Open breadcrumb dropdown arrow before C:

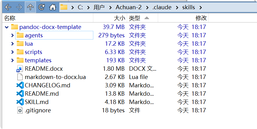pyautogui.click(x=73, y=7)
